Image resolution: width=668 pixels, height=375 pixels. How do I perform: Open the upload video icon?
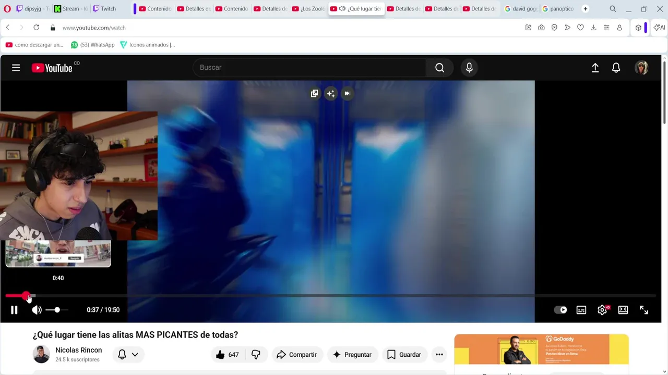click(x=595, y=68)
